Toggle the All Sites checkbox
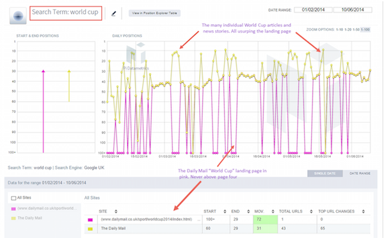The height and width of the screenshot is (238, 384). tap(13, 198)
